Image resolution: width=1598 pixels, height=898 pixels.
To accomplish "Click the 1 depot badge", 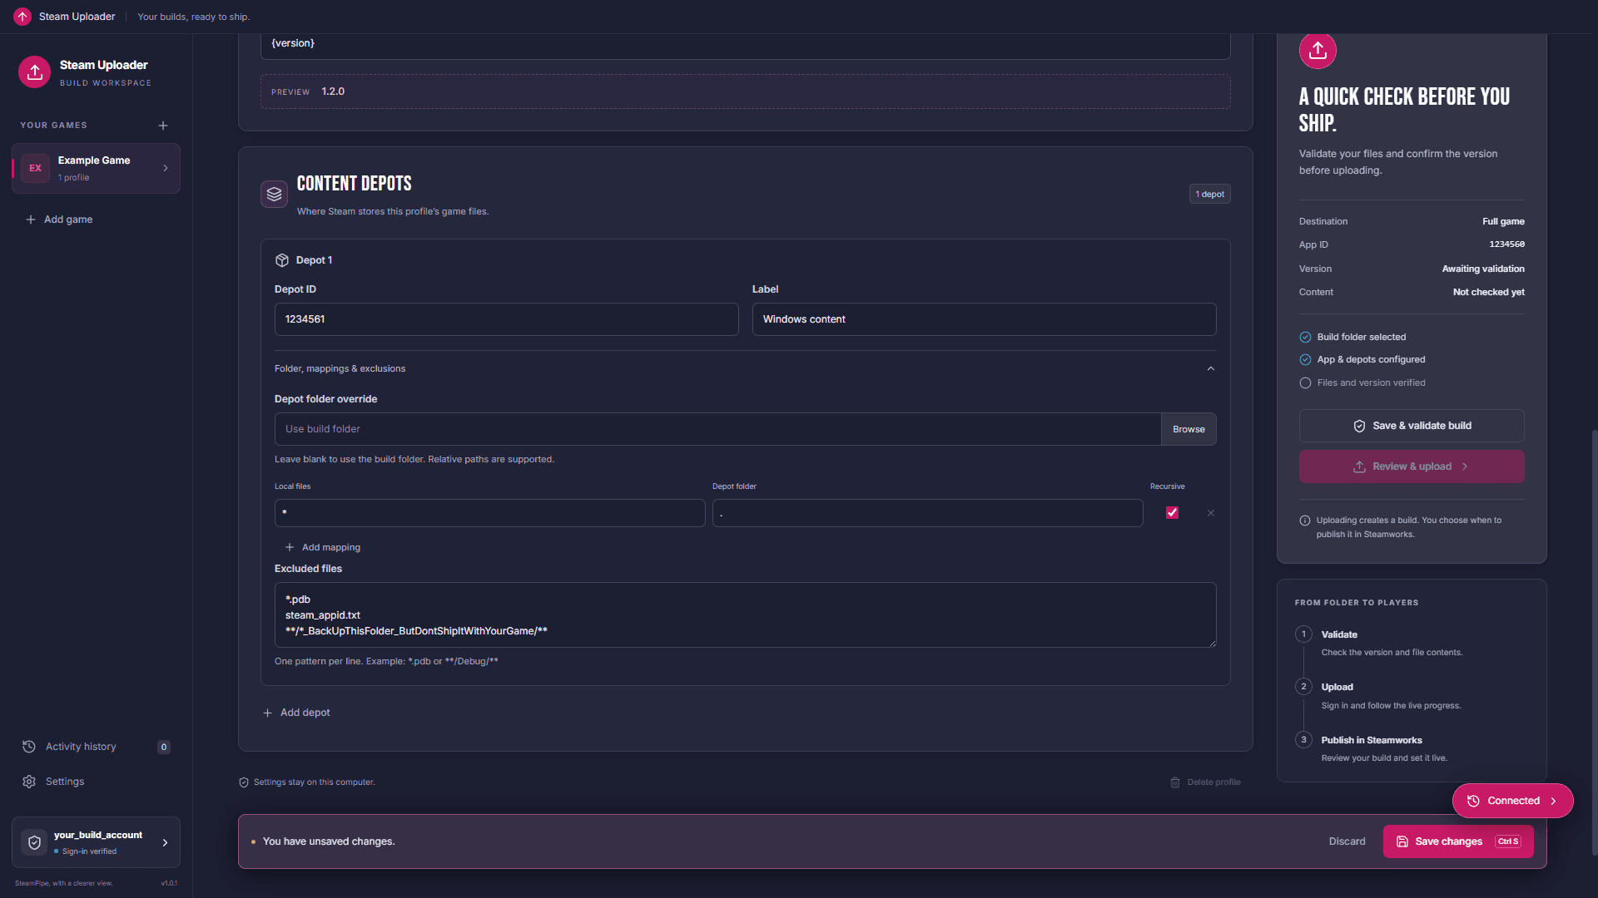I will [1209, 194].
